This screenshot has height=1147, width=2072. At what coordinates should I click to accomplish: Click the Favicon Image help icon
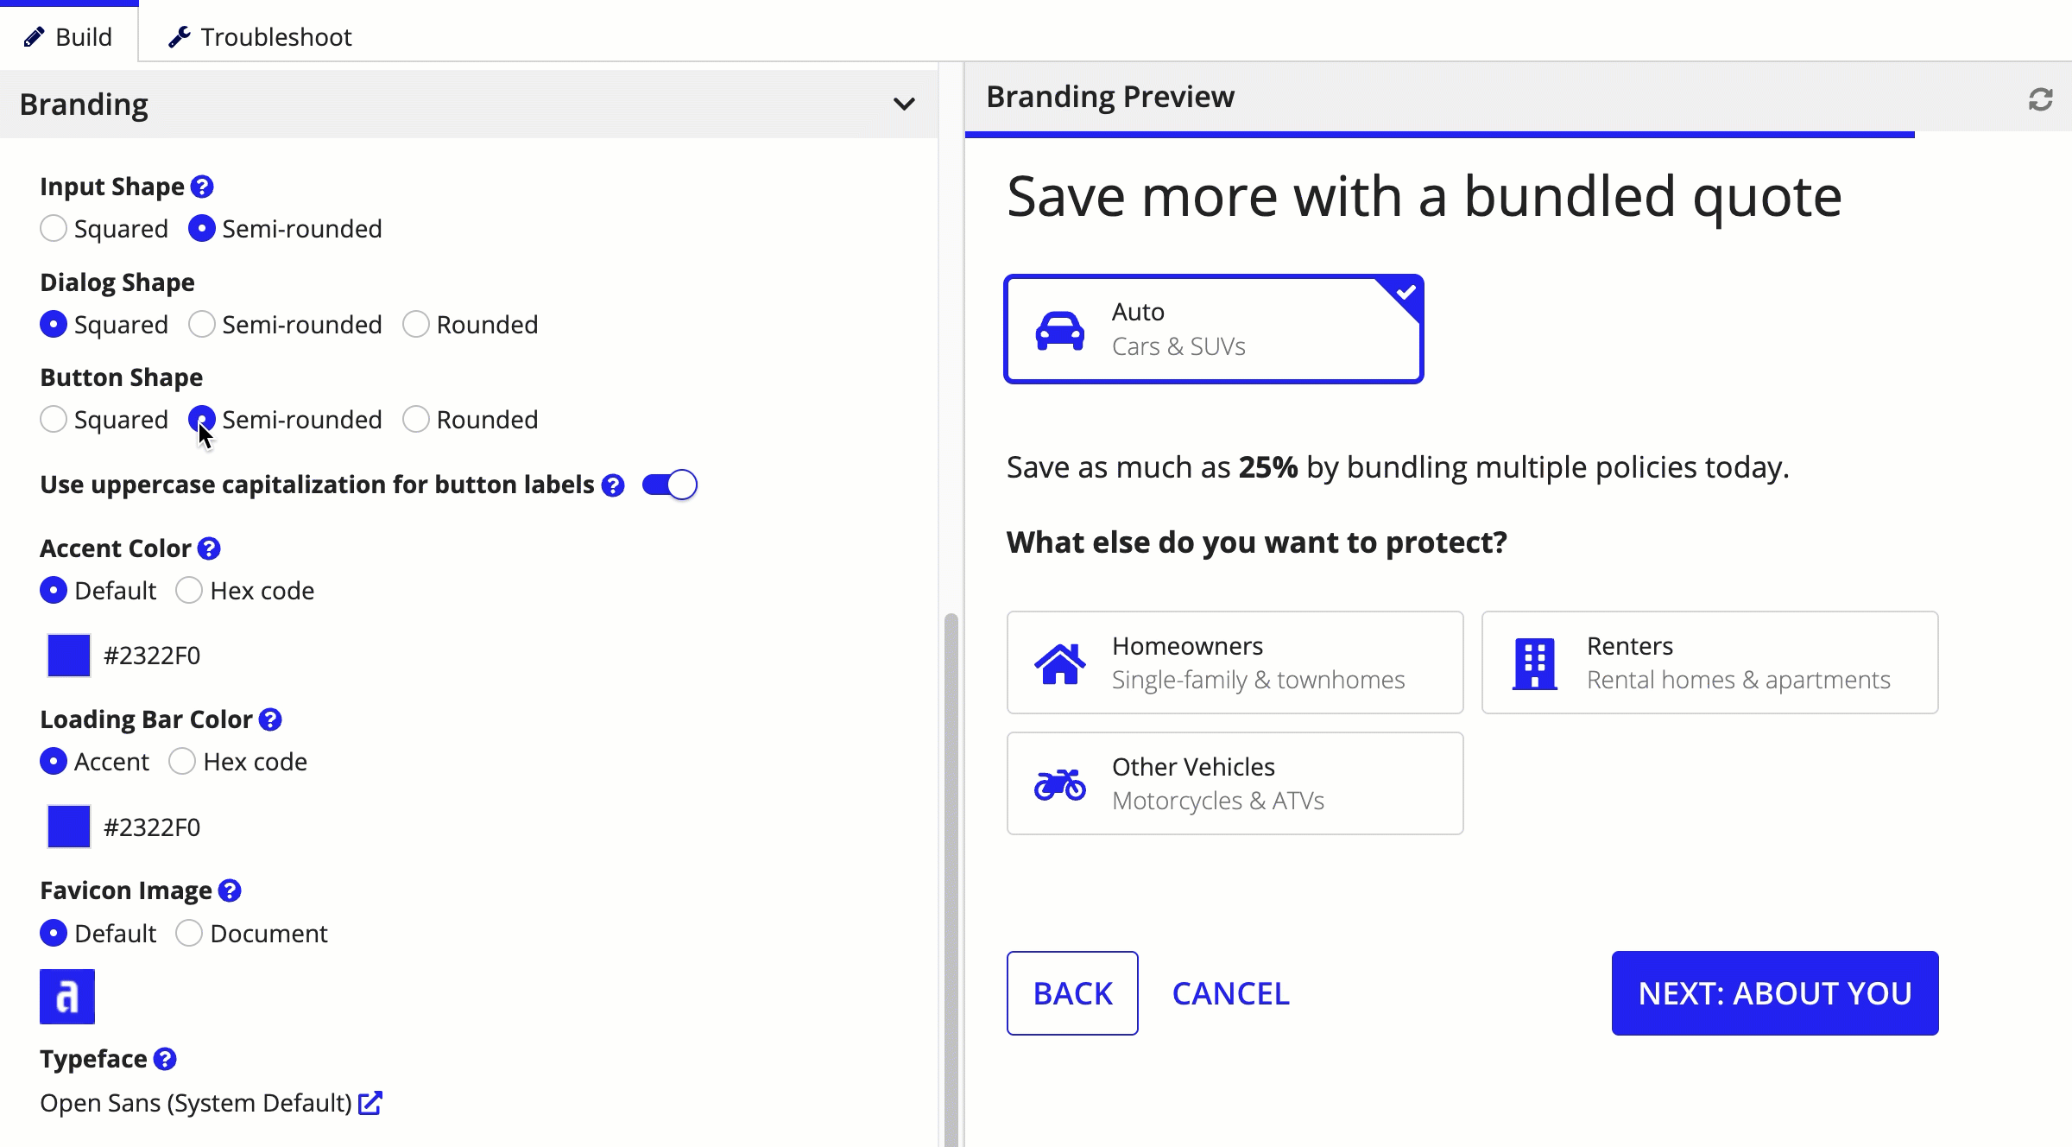pyautogui.click(x=230, y=890)
